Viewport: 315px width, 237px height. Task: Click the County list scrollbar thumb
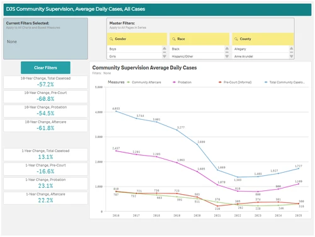click(292, 52)
